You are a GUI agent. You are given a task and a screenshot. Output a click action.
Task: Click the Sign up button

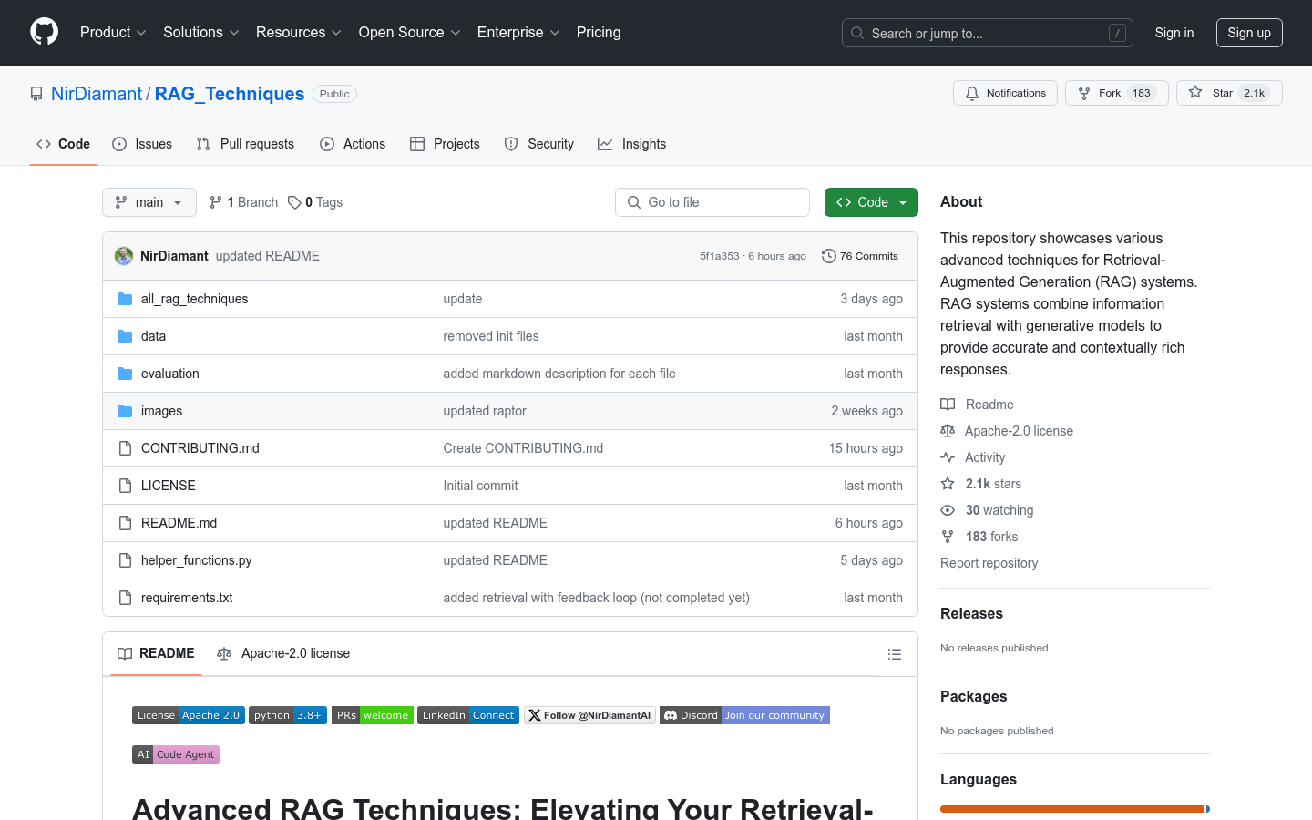(x=1249, y=33)
